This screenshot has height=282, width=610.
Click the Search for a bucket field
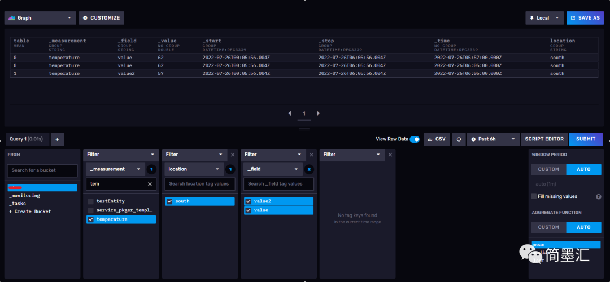point(42,170)
